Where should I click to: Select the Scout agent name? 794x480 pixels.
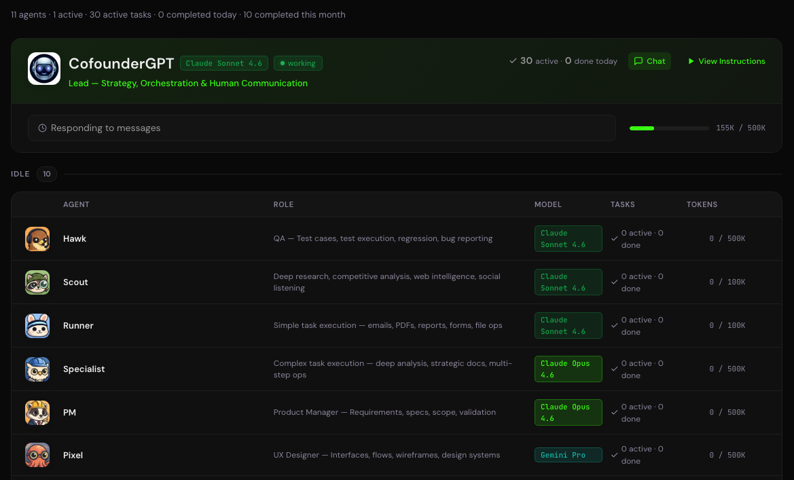tap(75, 282)
